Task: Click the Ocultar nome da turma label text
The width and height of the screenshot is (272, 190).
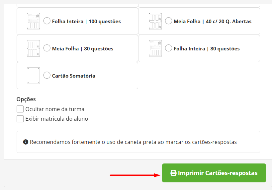Action: click(55, 109)
